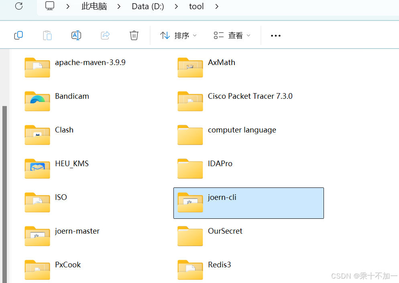Viewport: 399px width, 283px height.
Task: Click the Rename toolbar icon
Action: (76, 35)
